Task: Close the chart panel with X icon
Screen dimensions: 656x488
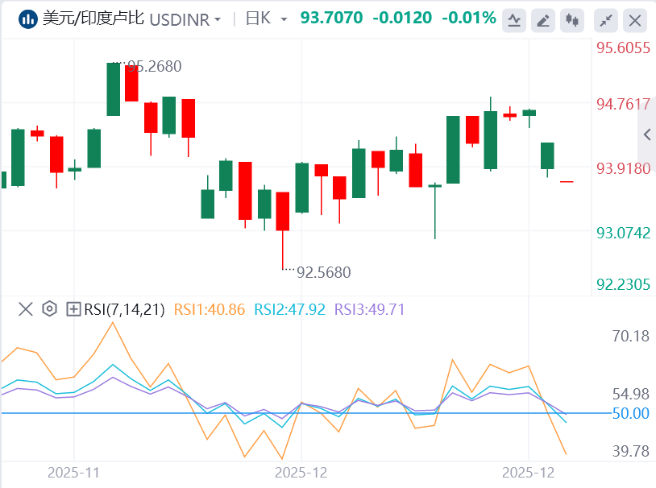Action: coord(636,19)
